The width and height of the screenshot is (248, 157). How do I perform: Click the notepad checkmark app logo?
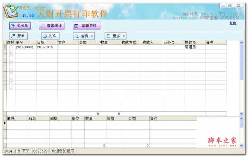tap(11, 11)
